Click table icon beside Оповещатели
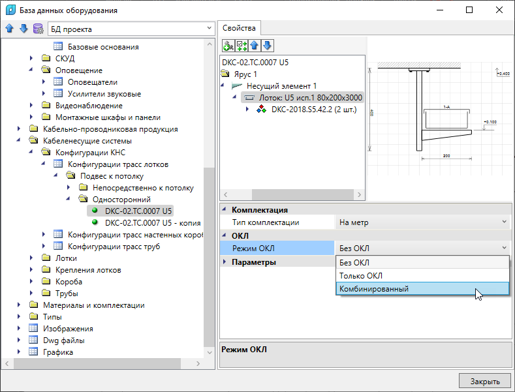Screen dimensions: 515x392 tap(58, 82)
